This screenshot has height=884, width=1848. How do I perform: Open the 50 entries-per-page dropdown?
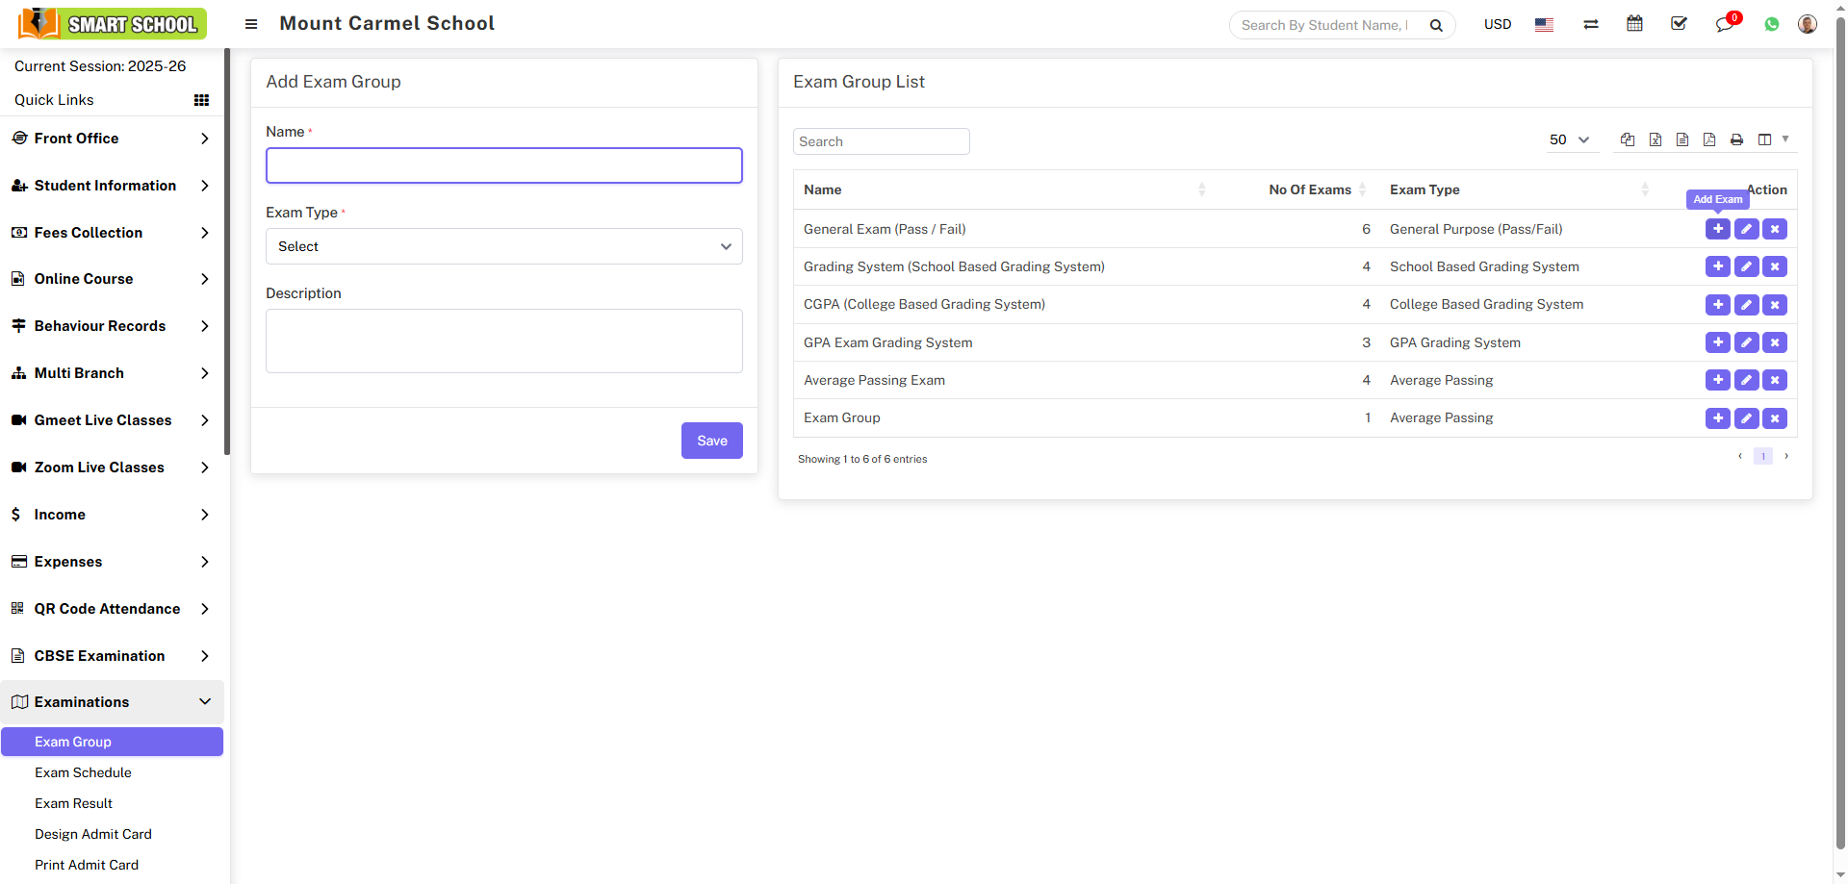(1568, 140)
